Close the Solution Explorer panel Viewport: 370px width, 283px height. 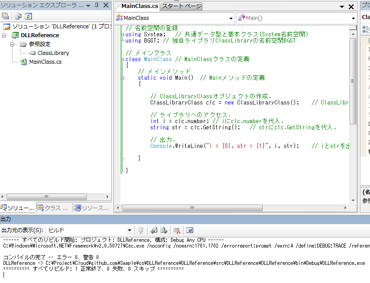(106, 5)
